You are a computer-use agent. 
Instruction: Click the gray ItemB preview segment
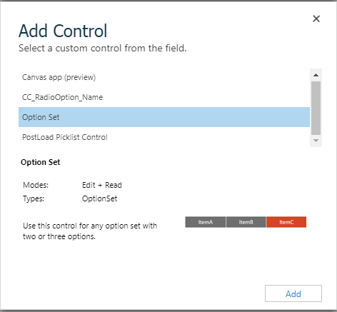pyautogui.click(x=246, y=222)
